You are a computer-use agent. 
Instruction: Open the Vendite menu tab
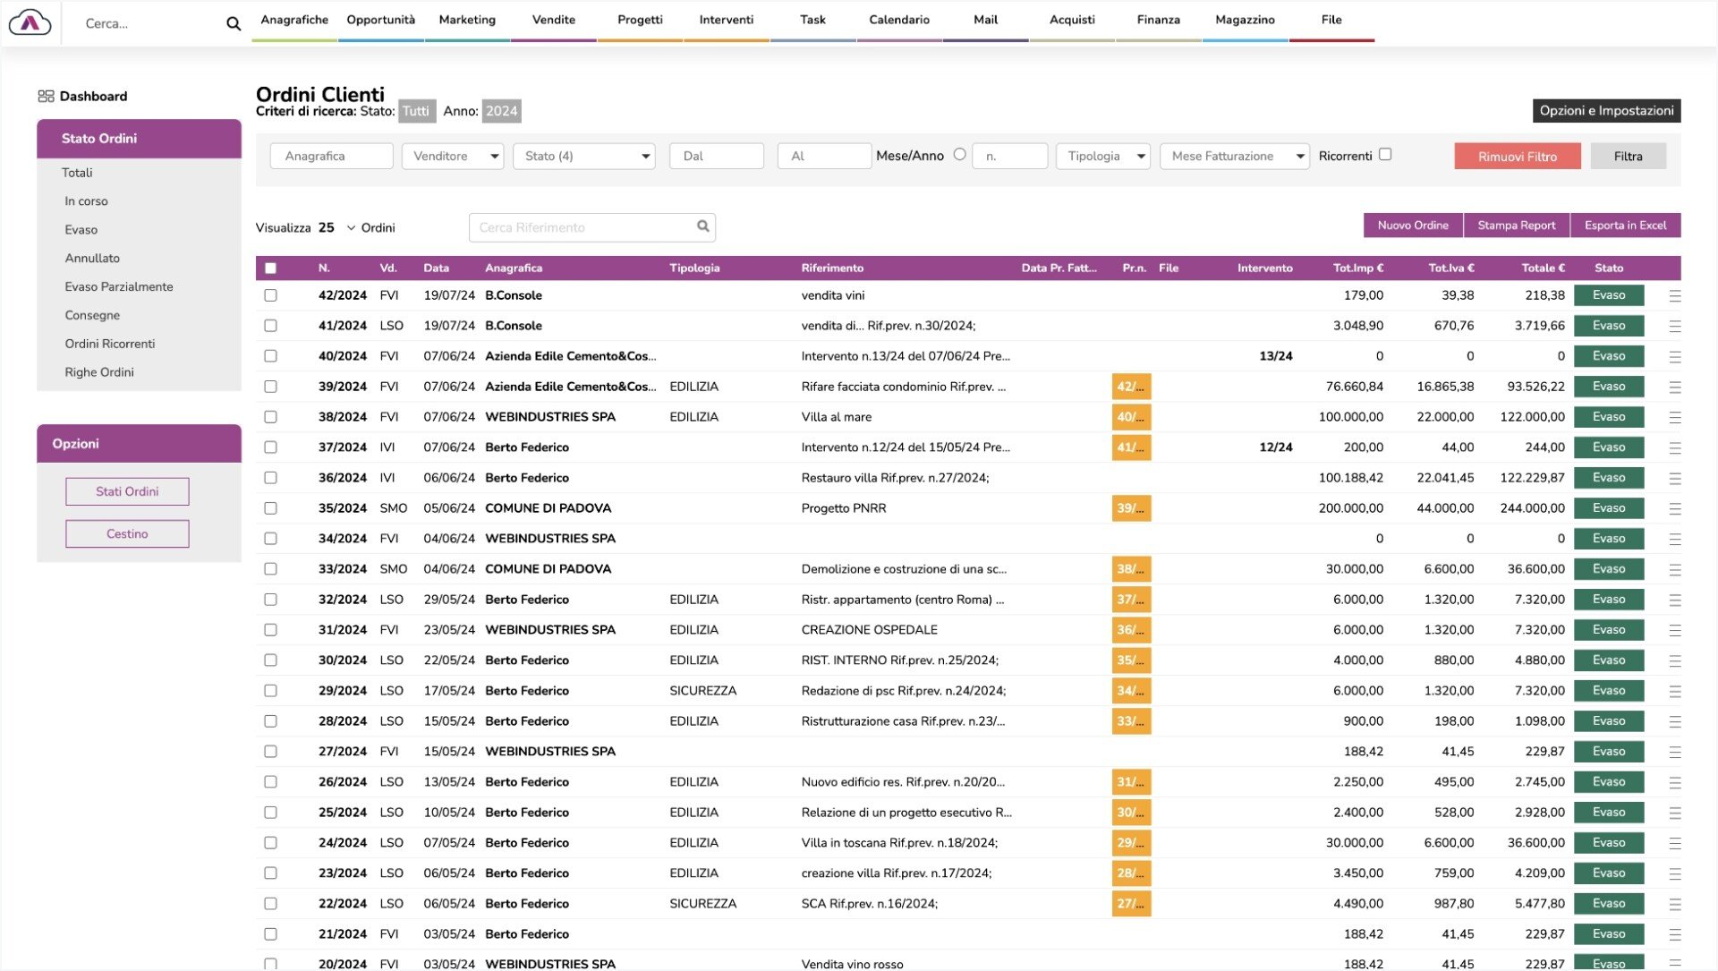coord(553,20)
